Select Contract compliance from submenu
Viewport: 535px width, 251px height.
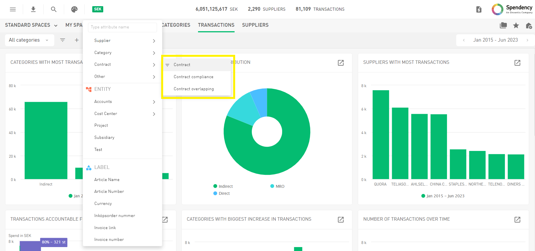point(194,77)
